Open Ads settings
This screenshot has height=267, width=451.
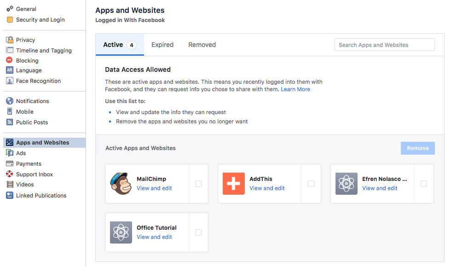point(21,153)
